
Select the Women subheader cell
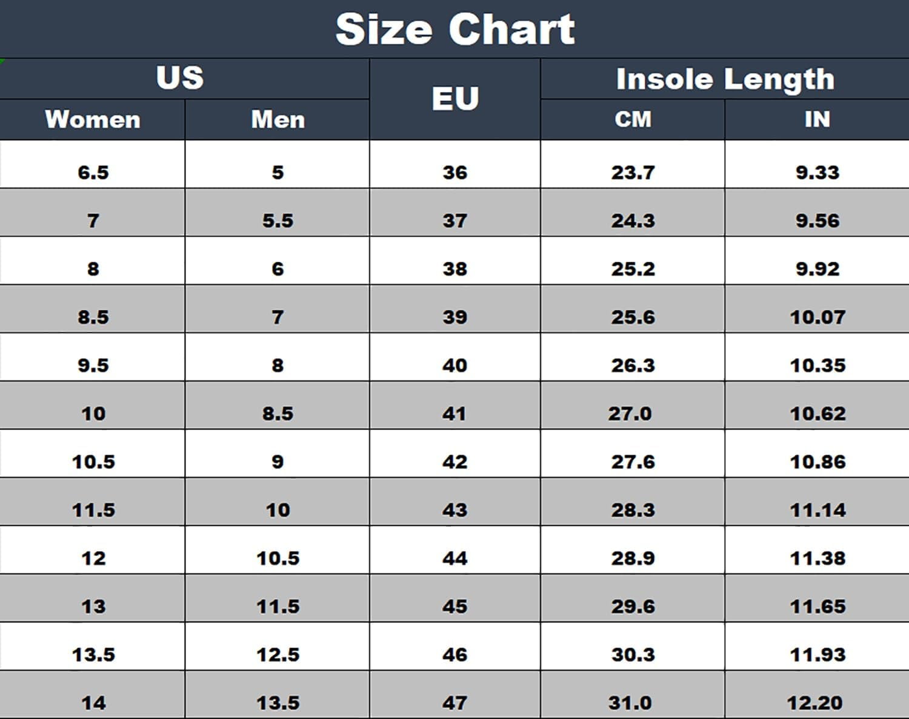93,119
